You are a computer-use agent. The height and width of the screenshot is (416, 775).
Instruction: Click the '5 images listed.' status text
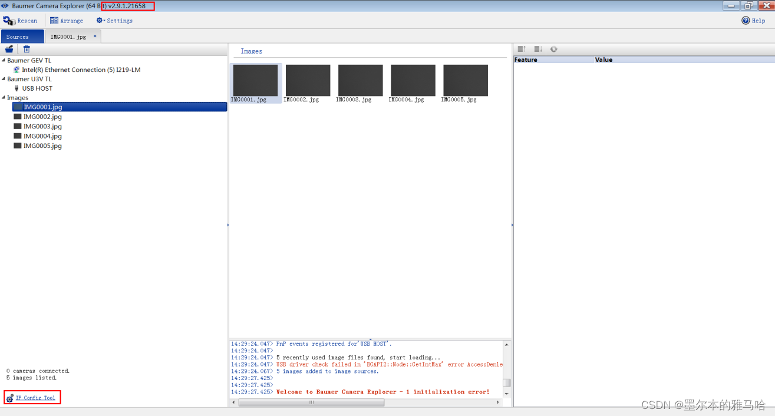coord(31,378)
